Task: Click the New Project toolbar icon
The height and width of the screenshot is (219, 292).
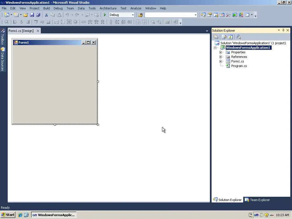Action: pos(7,15)
